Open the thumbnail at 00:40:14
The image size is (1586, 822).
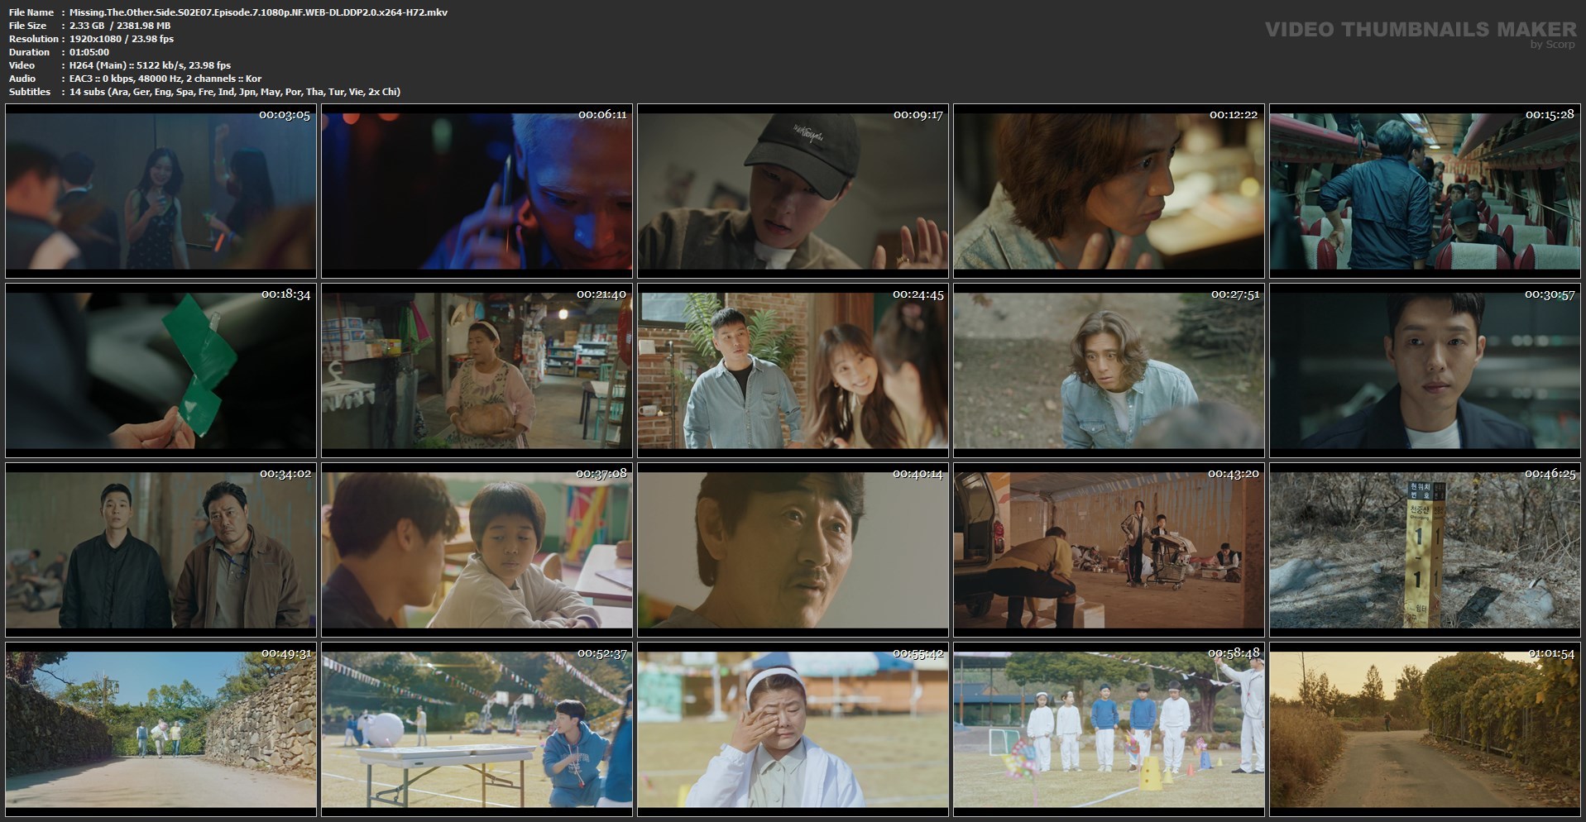coord(793,550)
